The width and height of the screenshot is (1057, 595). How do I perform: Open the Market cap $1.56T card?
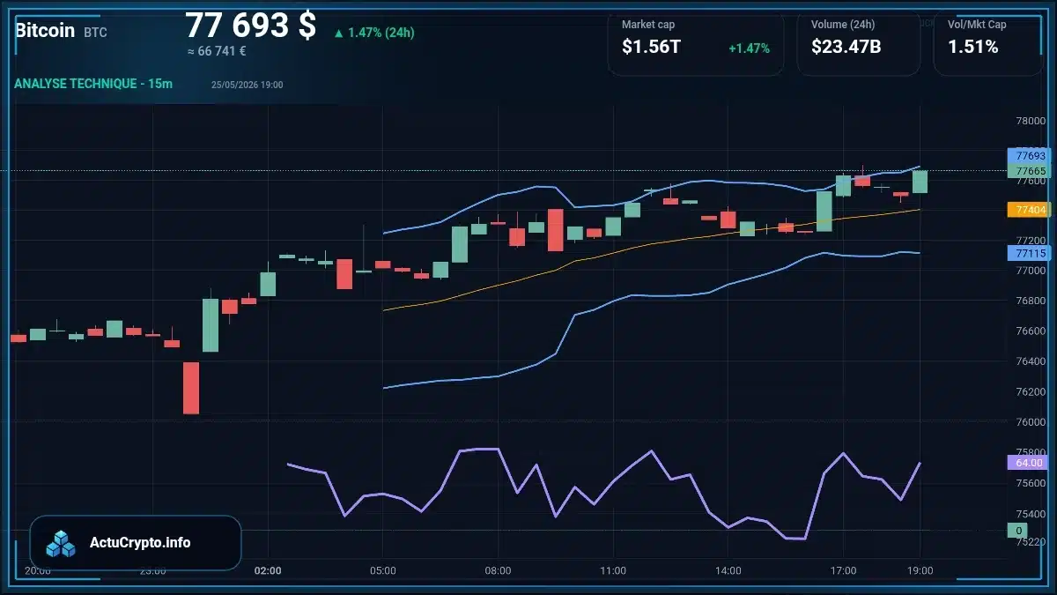[x=696, y=42]
